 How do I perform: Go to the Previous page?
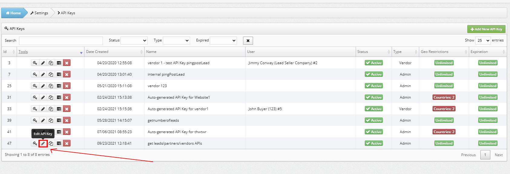[468, 155]
